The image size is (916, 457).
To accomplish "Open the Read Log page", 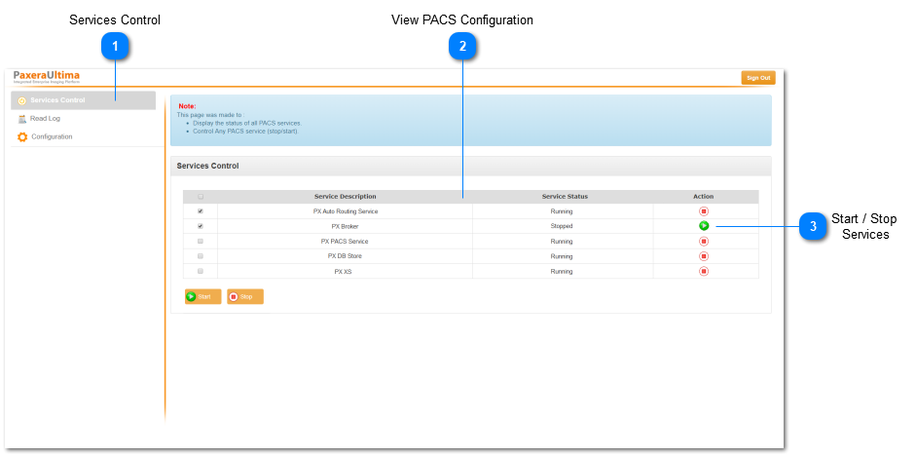I will 45,119.
